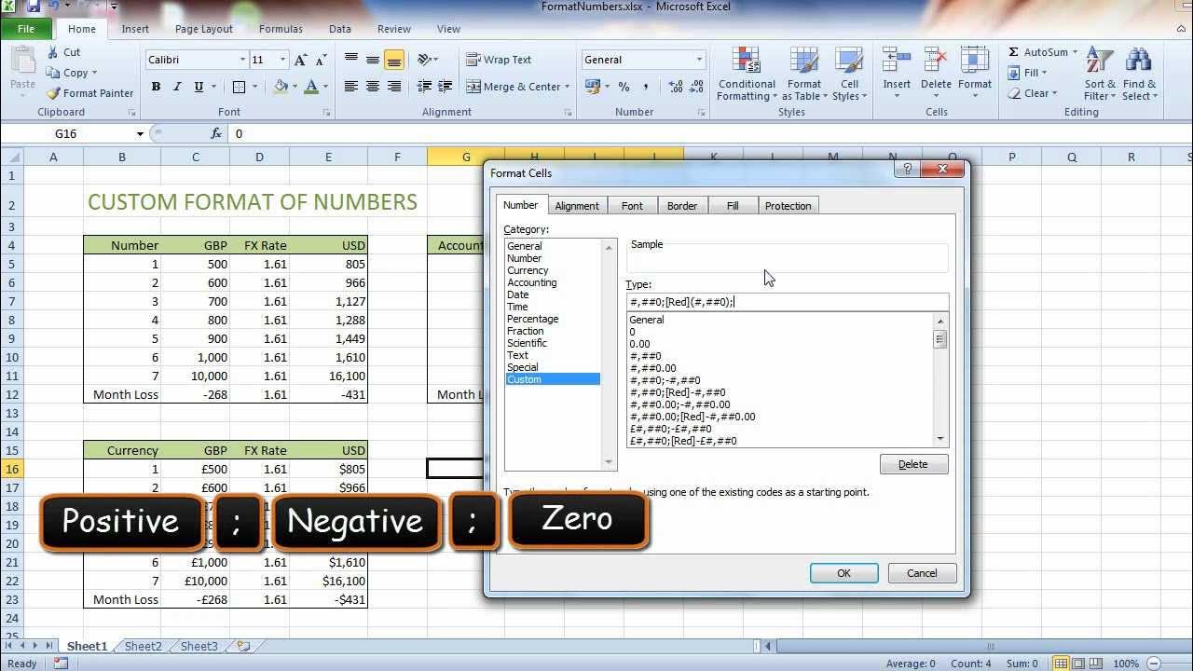Click inside the Type input field
The width and height of the screenshot is (1193, 671).
pyautogui.click(x=786, y=301)
